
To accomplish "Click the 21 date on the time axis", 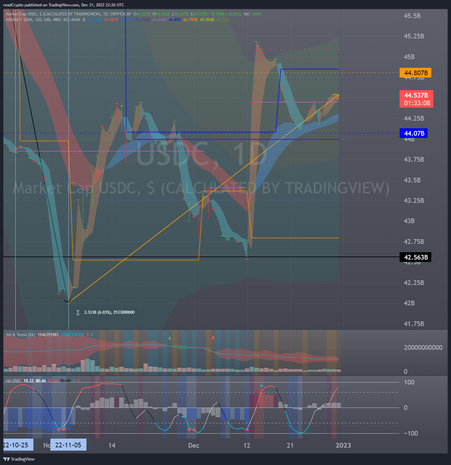I will pos(290,445).
